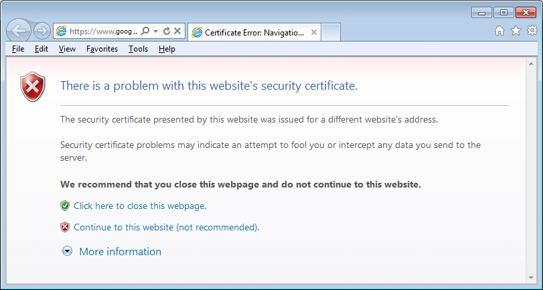This screenshot has height=290, width=543.
Task: Click the large red shield error icon
Action: [x=33, y=86]
